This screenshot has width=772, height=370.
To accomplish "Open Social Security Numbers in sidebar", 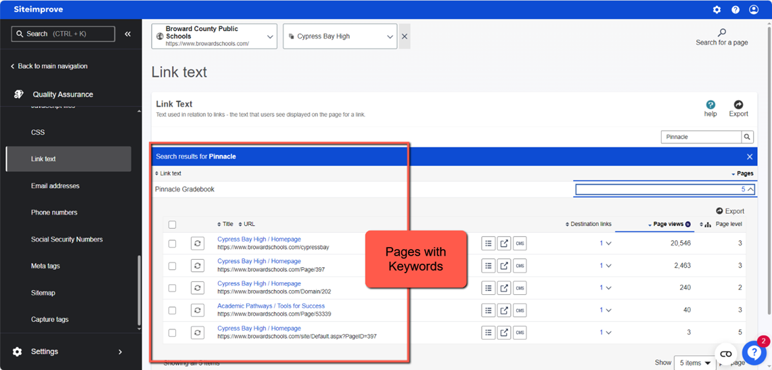I will click(x=68, y=239).
